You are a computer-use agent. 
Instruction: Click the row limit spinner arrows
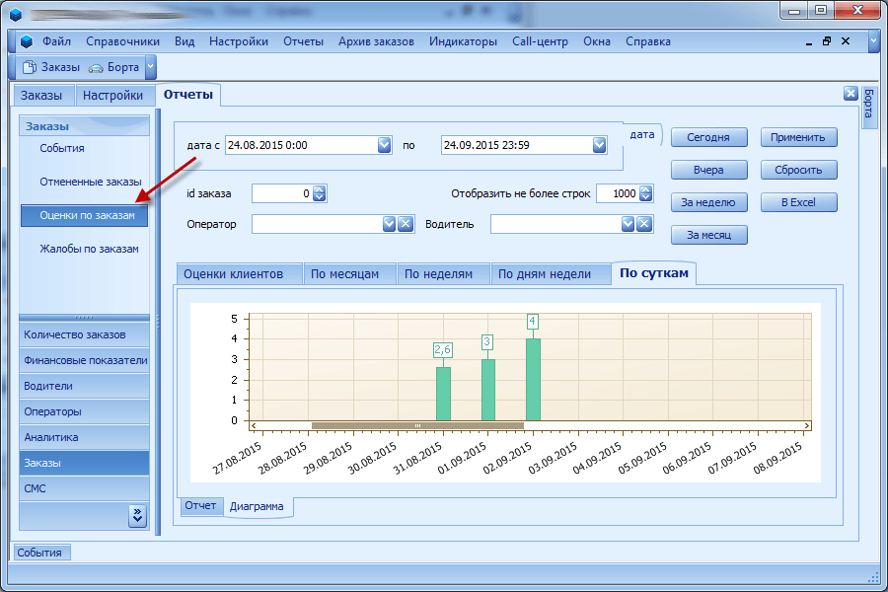pos(645,193)
